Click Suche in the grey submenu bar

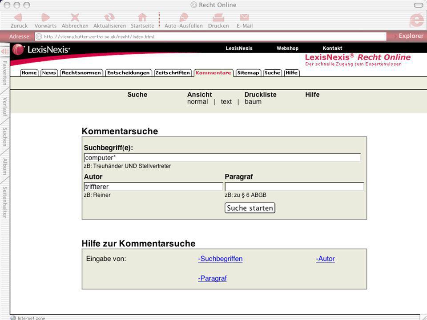click(137, 94)
